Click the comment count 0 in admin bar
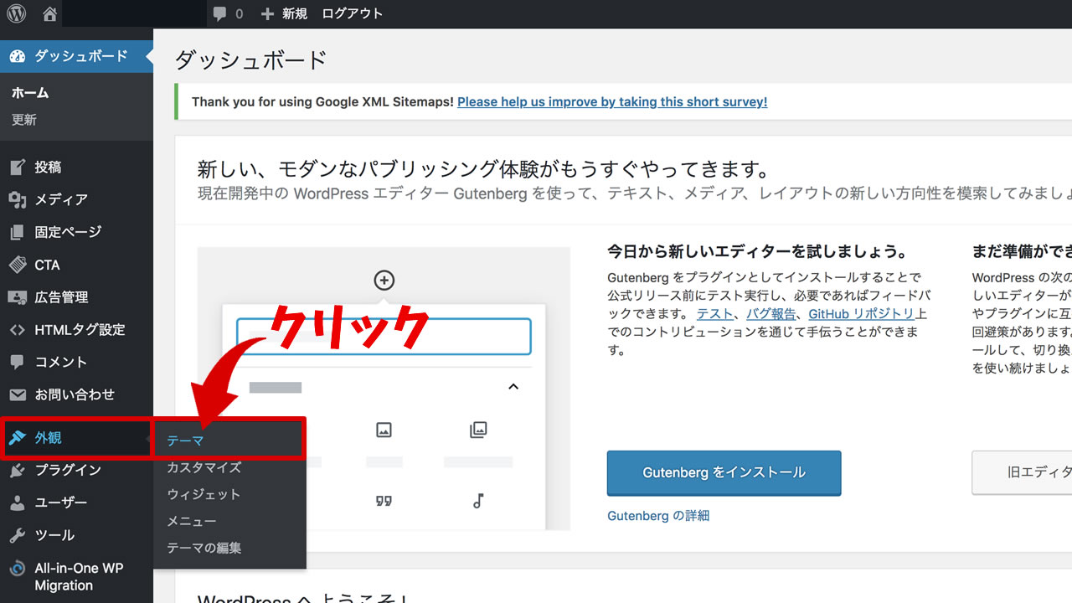 tap(240, 14)
